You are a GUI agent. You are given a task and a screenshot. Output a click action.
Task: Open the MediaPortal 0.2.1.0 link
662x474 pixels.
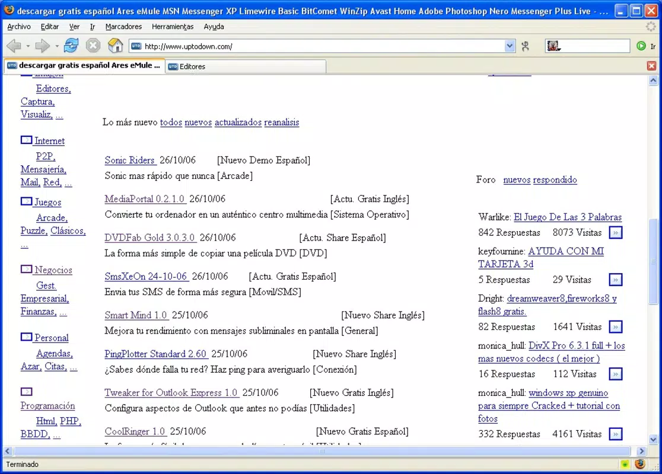(x=145, y=198)
